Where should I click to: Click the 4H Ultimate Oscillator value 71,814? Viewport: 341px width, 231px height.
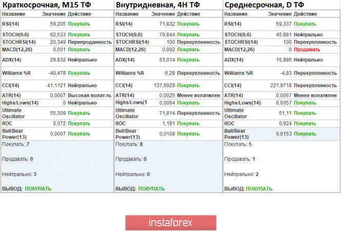coord(167,113)
